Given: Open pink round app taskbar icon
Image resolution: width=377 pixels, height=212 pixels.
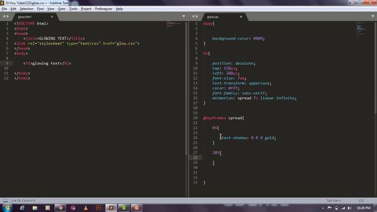Looking at the screenshot, I should (x=73, y=208).
